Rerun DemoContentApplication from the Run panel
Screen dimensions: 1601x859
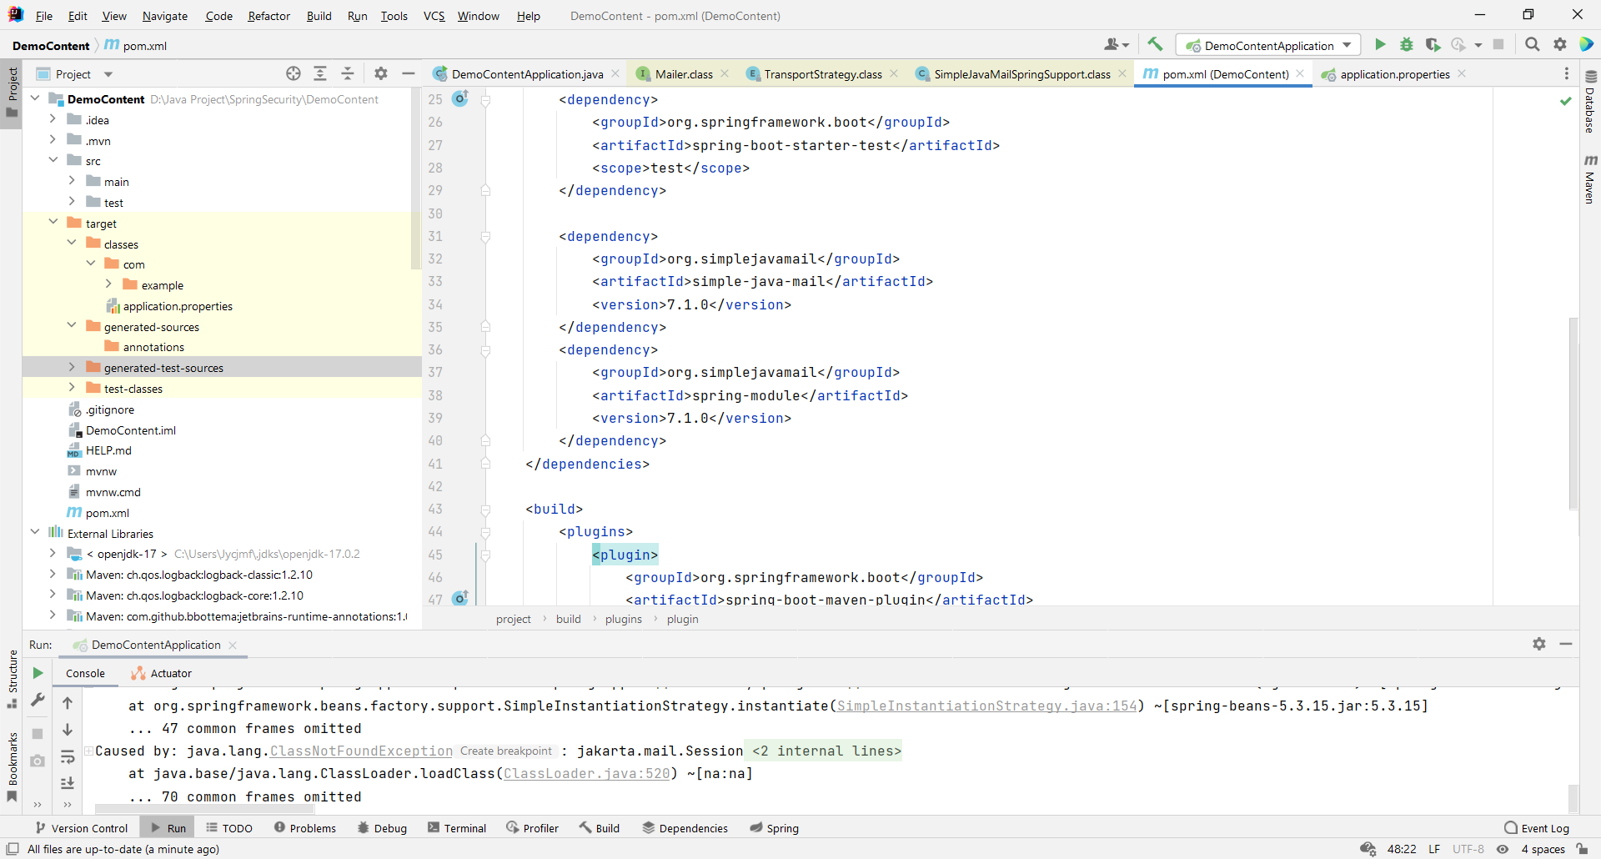click(38, 673)
